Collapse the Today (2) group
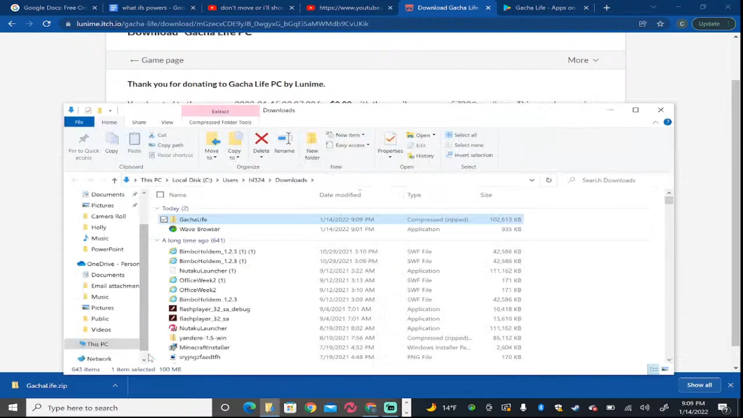This screenshot has height=418, width=743. pos(157,208)
